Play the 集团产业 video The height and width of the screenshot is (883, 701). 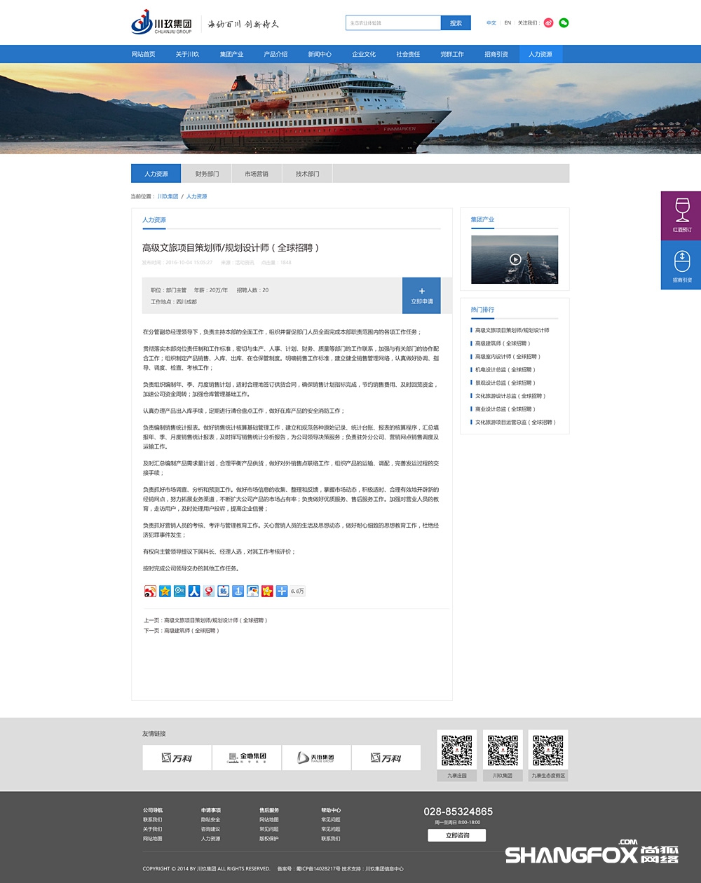(x=515, y=259)
